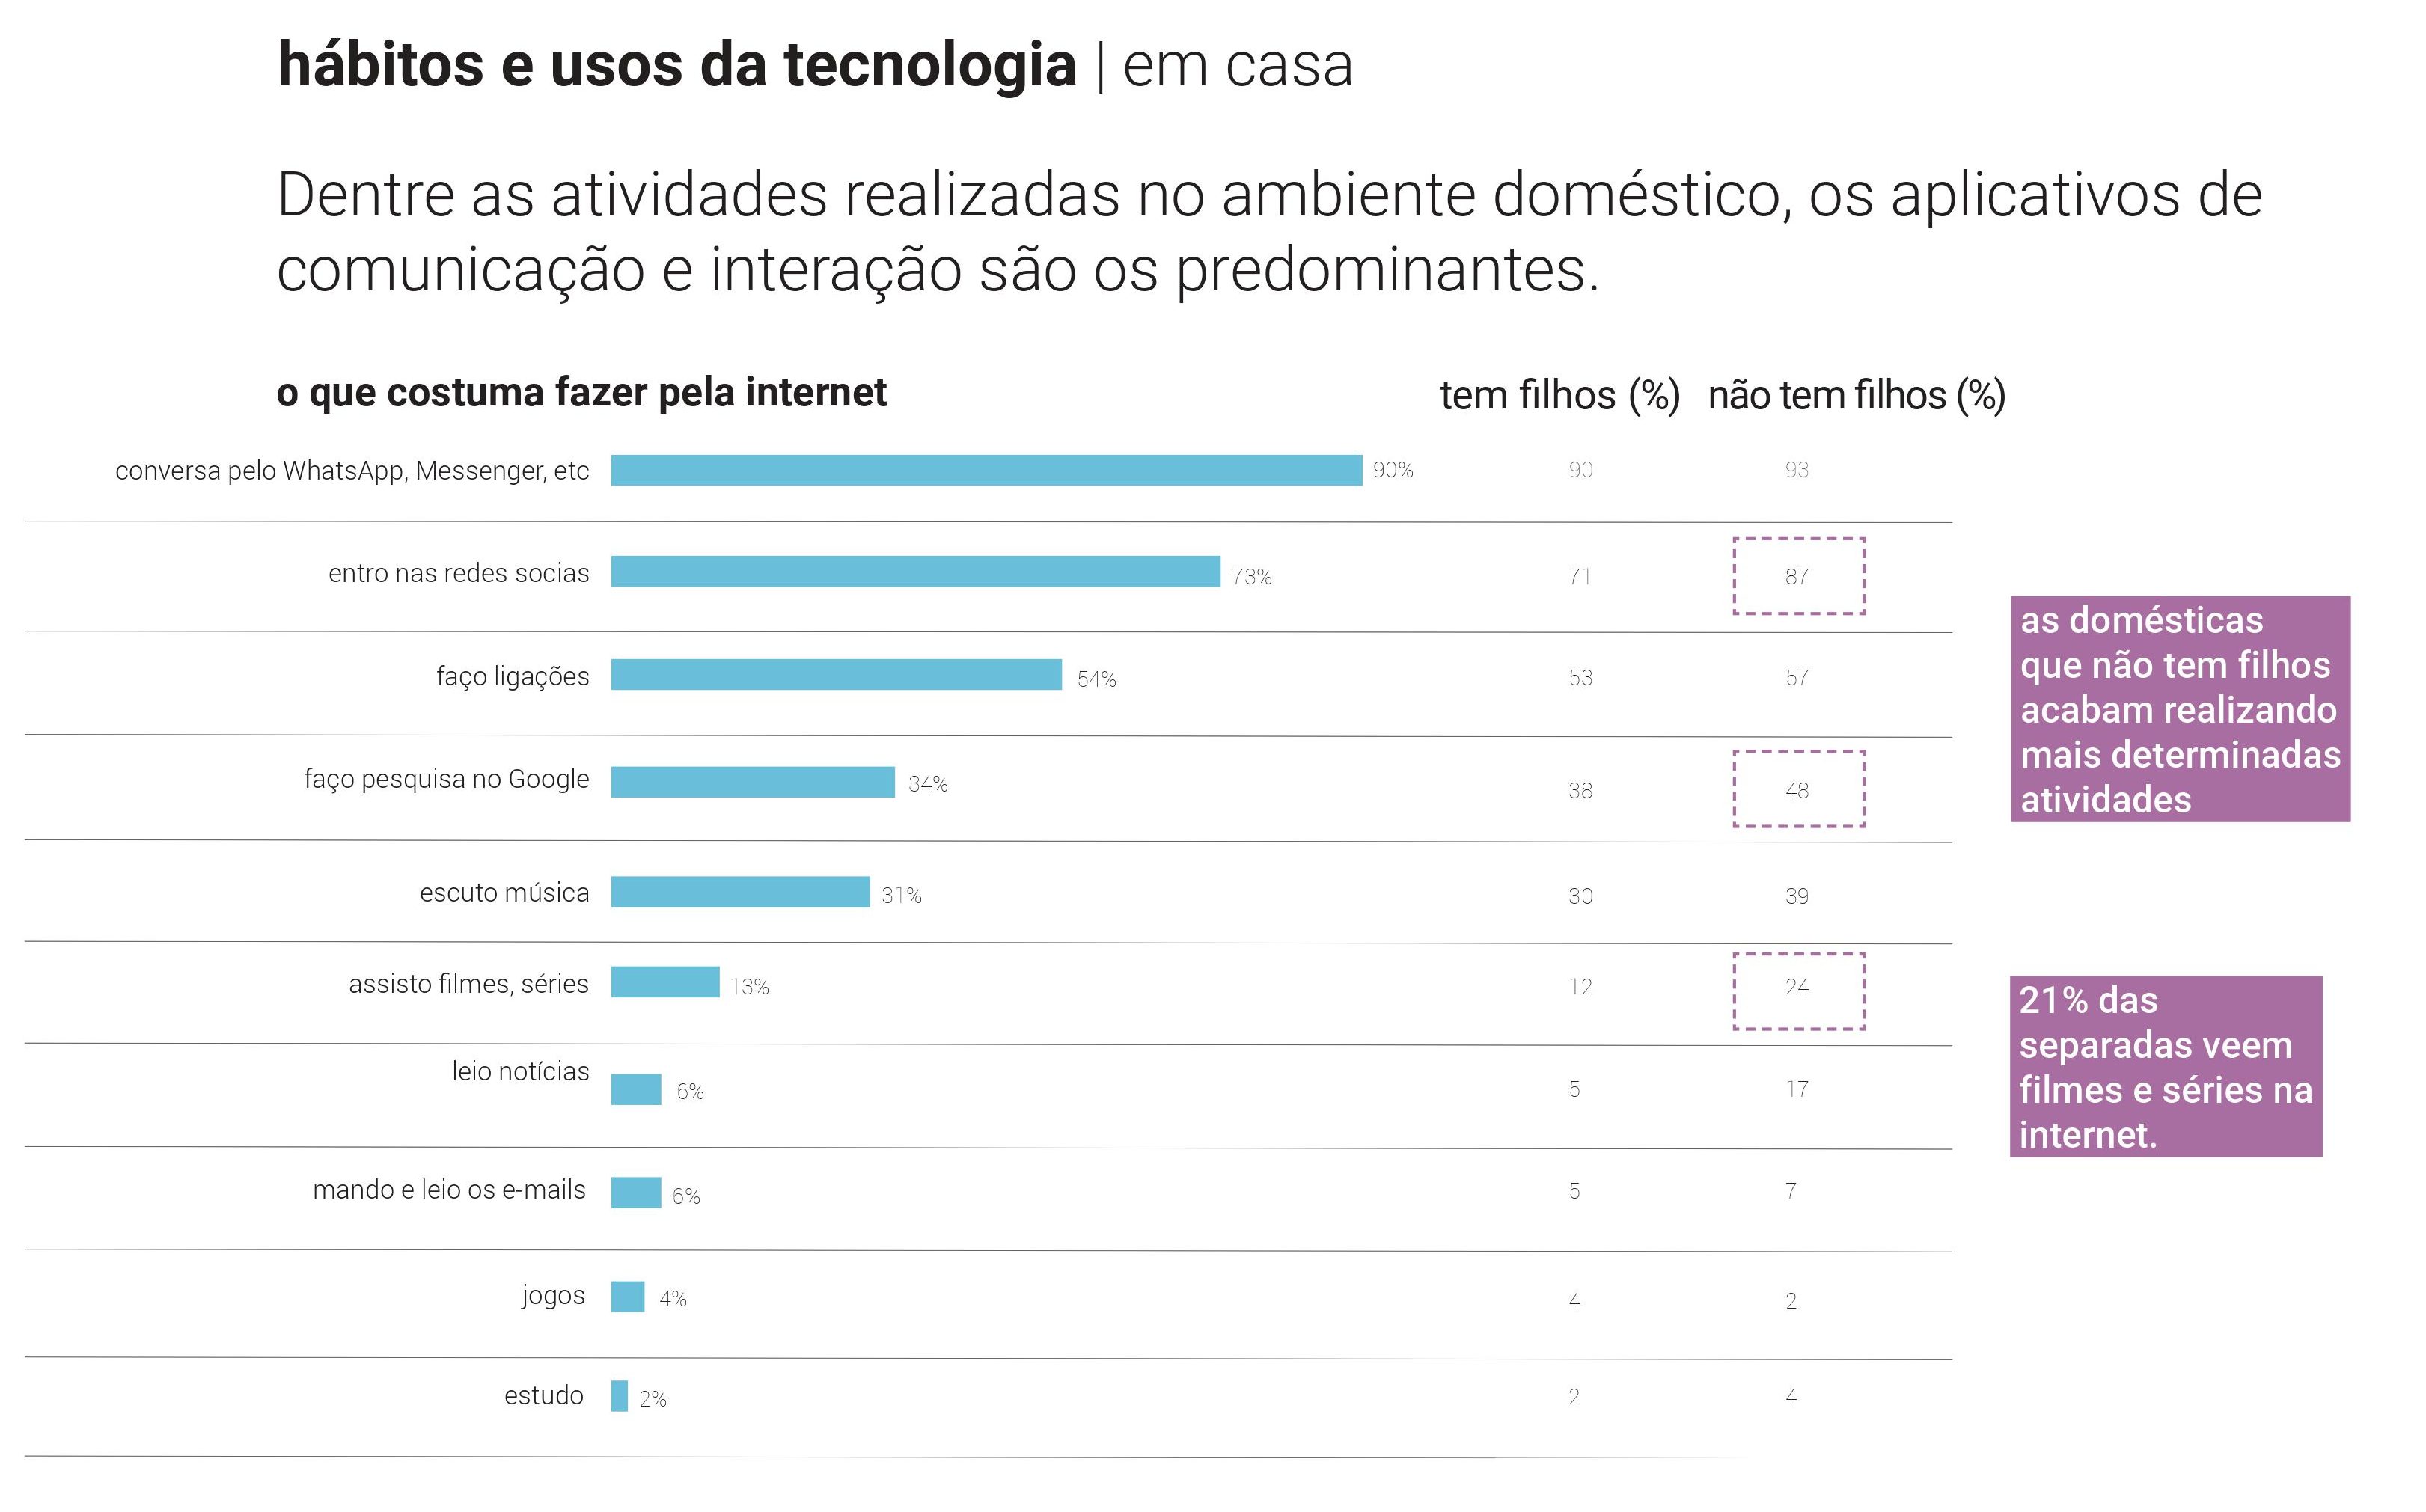2426x1512 pixels.
Task: Click the purple 'as domésticas que não tem filhos' callout
Action: click(2180, 709)
